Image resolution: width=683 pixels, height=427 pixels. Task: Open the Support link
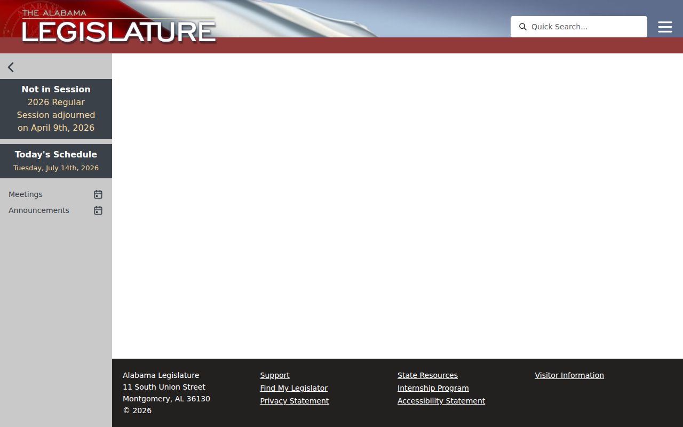[275, 375]
